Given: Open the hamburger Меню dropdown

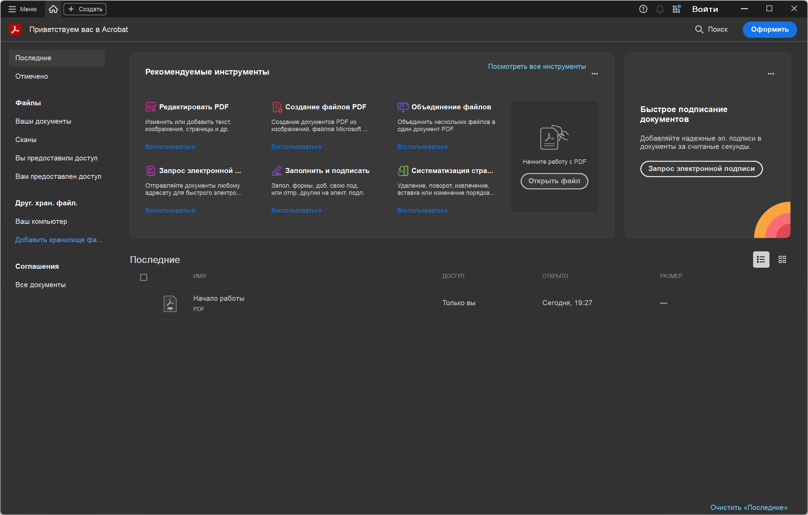Looking at the screenshot, I should [x=23, y=9].
